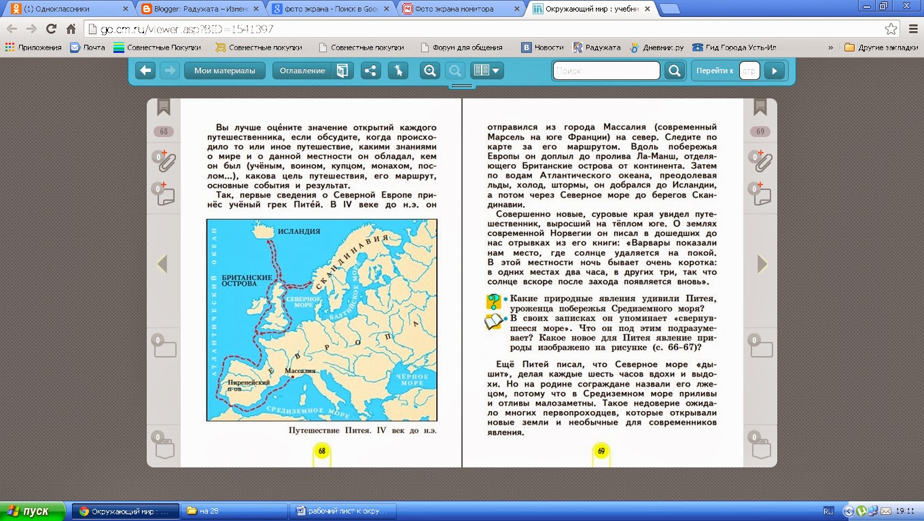Toggle bookmark on page 69
Image resolution: width=924 pixels, height=521 pixels.
[x=760, y=107]
